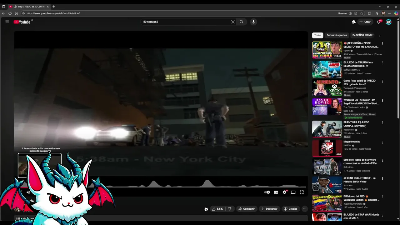400x225 pixels.
Task: Toggle subtitles in the video player
Action: click(x=276, y=192)
